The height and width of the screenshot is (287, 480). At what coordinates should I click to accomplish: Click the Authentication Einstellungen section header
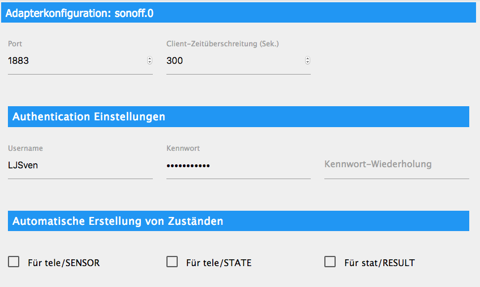point(238,117)
